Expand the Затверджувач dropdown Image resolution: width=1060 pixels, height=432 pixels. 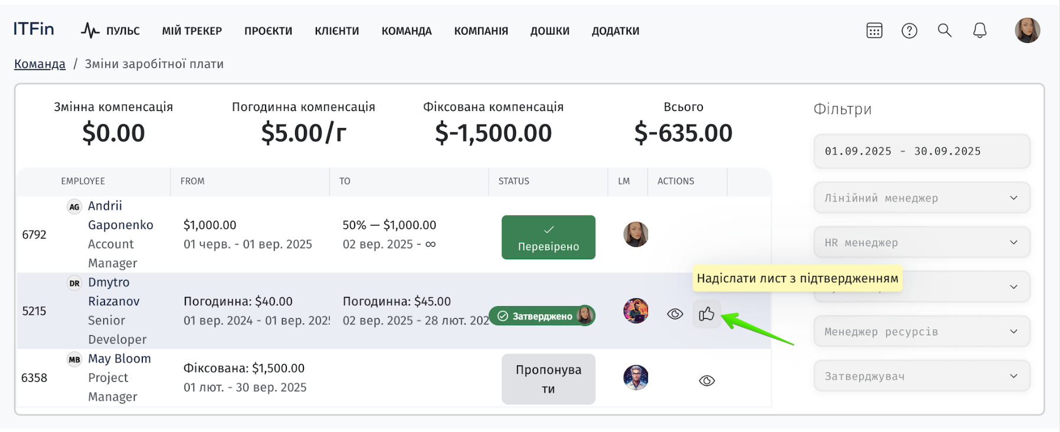921,376
